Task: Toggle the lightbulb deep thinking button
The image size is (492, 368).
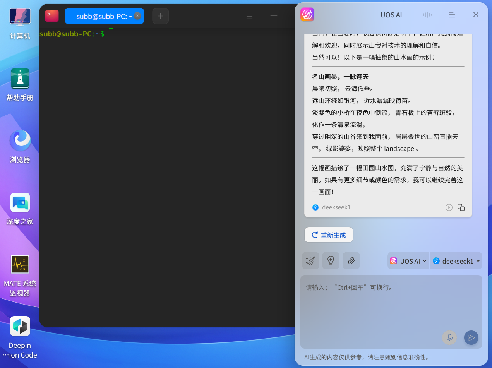Action: pyautogui.click(x=331, y=261)
